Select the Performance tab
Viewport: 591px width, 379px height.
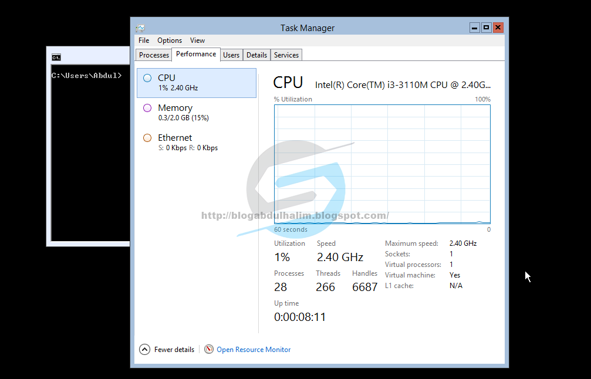click(x=196, y=54)
